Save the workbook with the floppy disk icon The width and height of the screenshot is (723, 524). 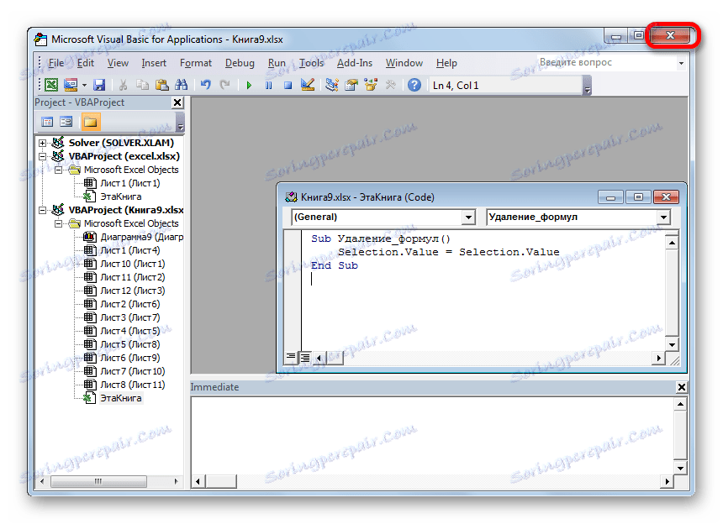click(99, 85)
